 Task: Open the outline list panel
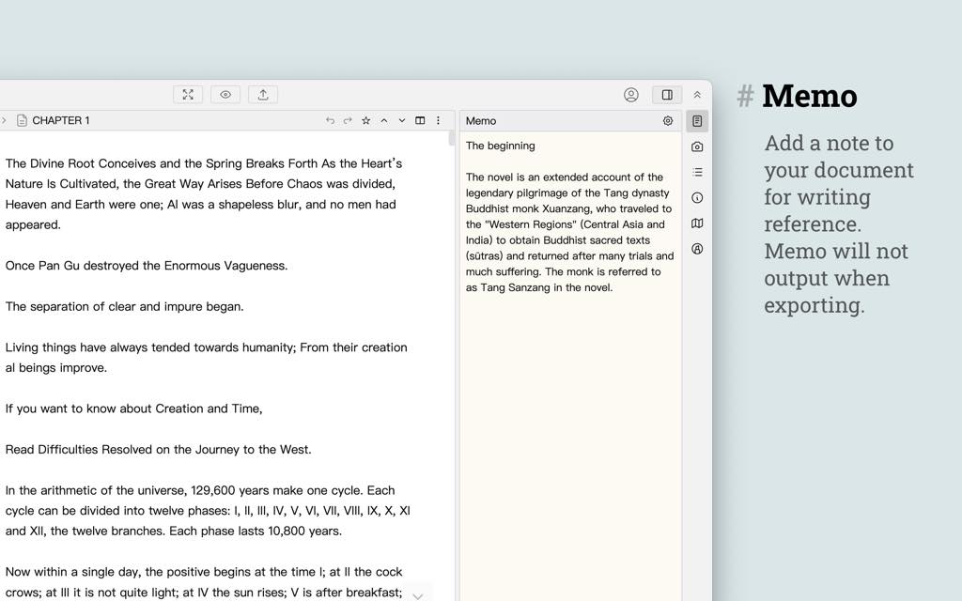(x=697, y=173)
